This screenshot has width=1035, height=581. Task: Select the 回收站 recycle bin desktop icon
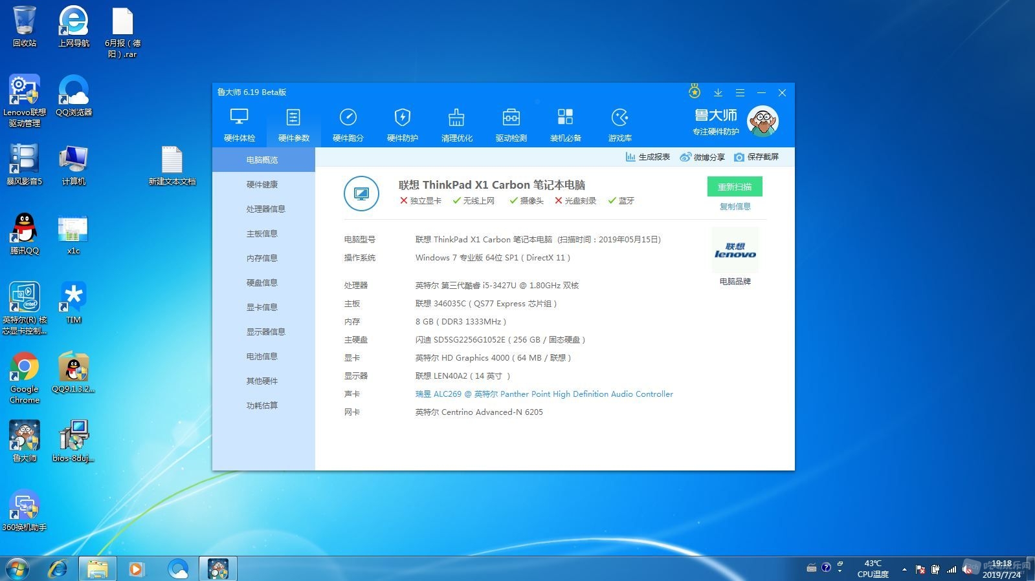[25, 27]
